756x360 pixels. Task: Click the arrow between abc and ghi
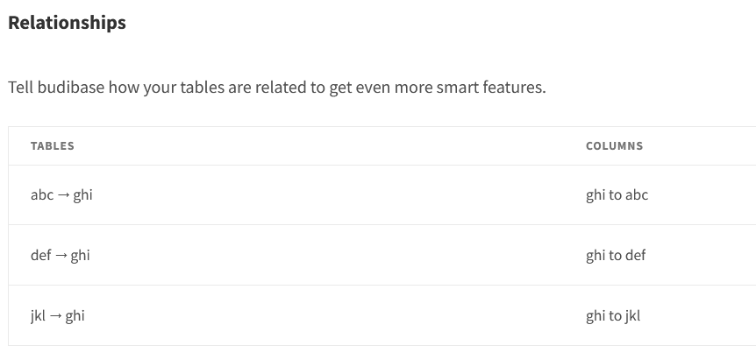point(63,195)
